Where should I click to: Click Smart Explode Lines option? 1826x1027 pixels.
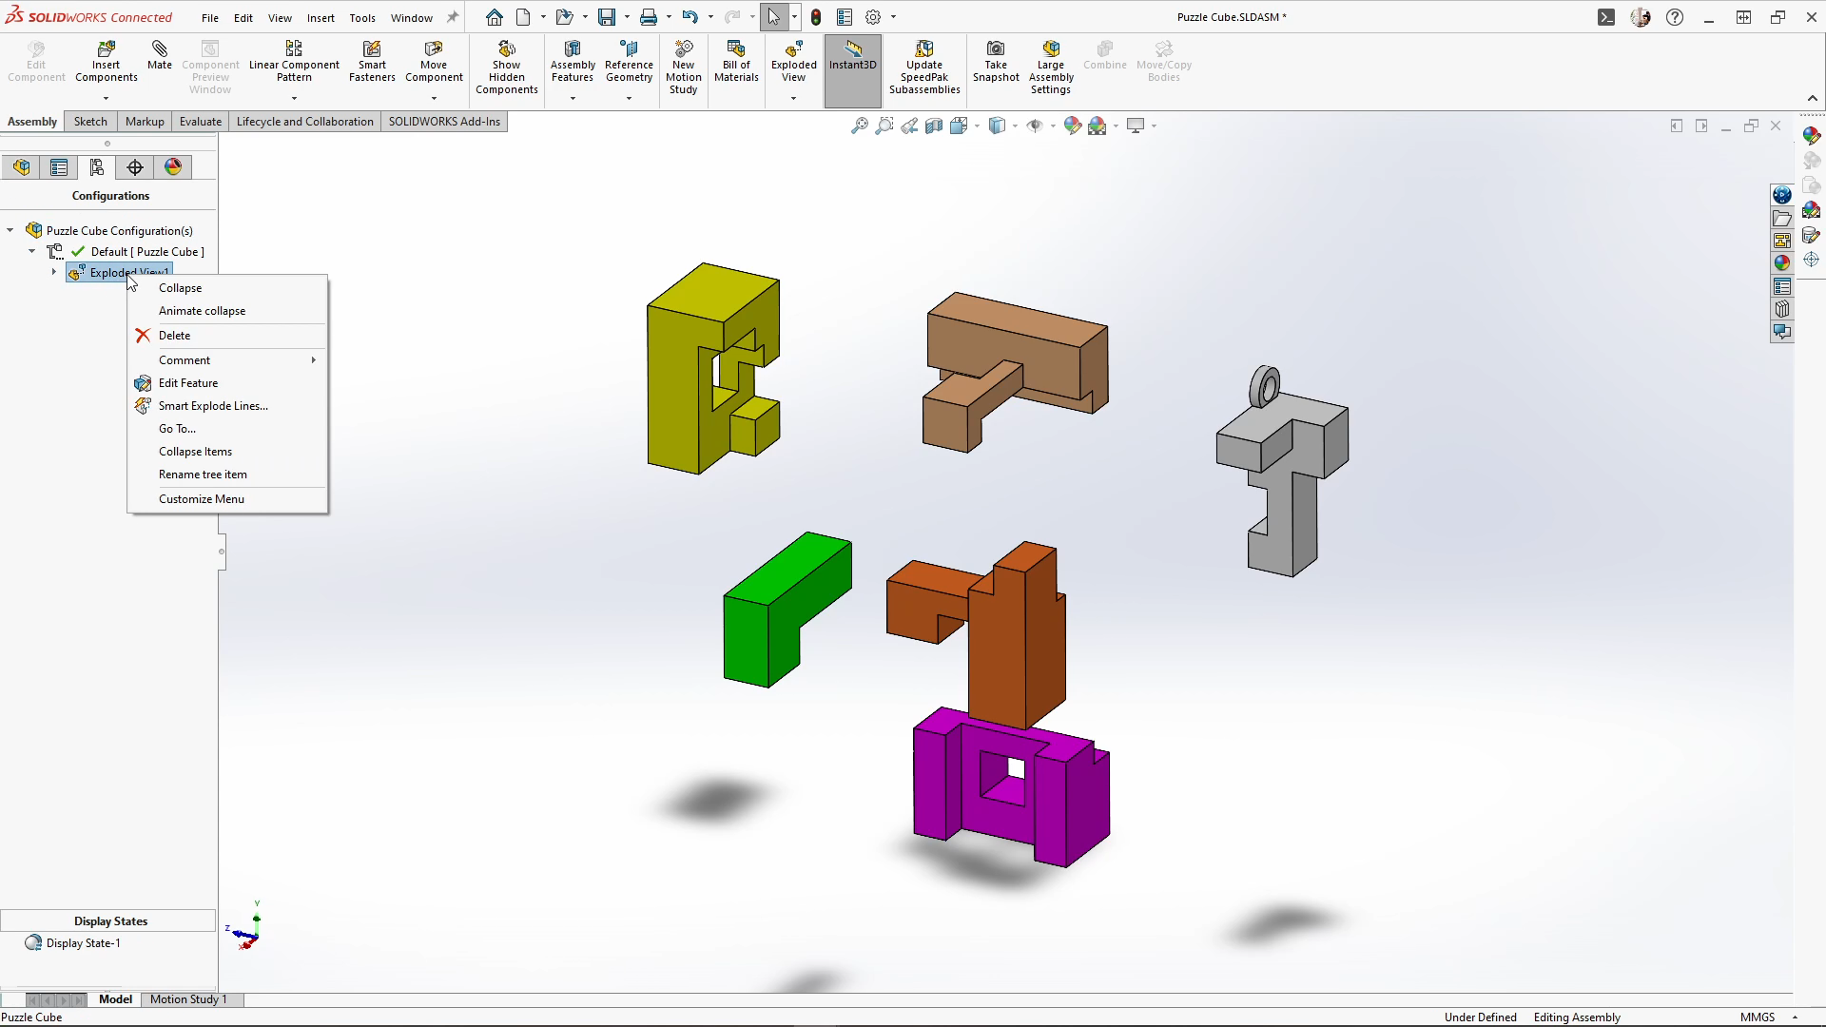coord(213,406)
